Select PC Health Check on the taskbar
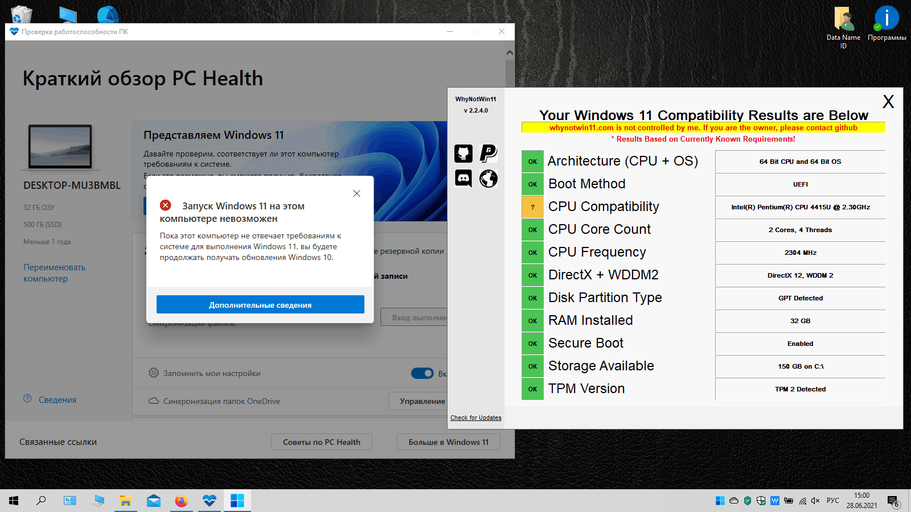The image size is (911, 512). click(210, 501)
